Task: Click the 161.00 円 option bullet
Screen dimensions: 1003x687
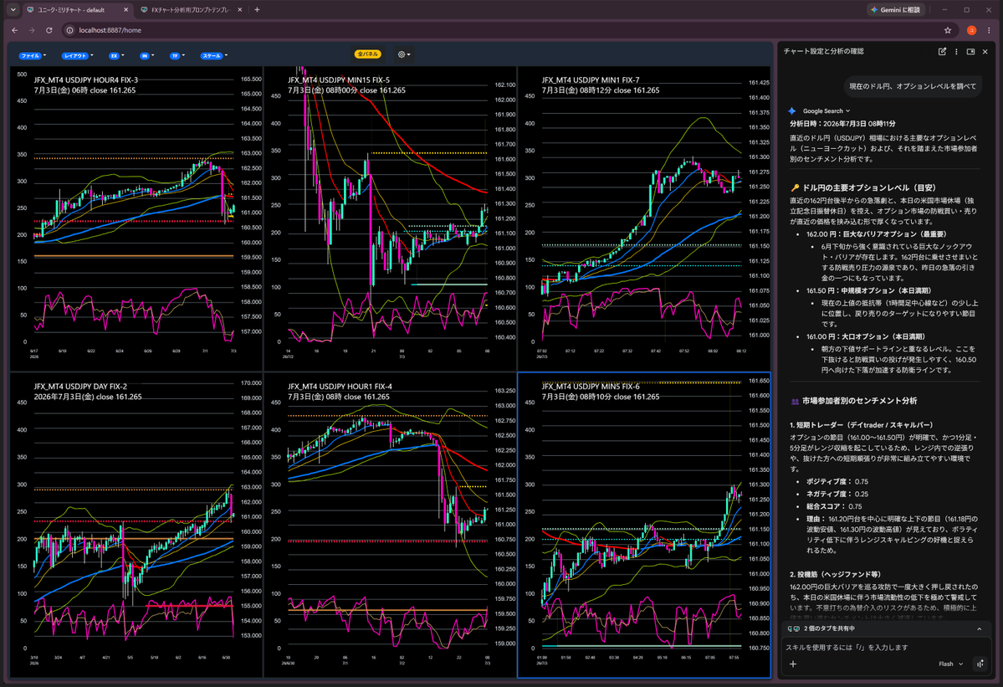Action: click(866, 336)
